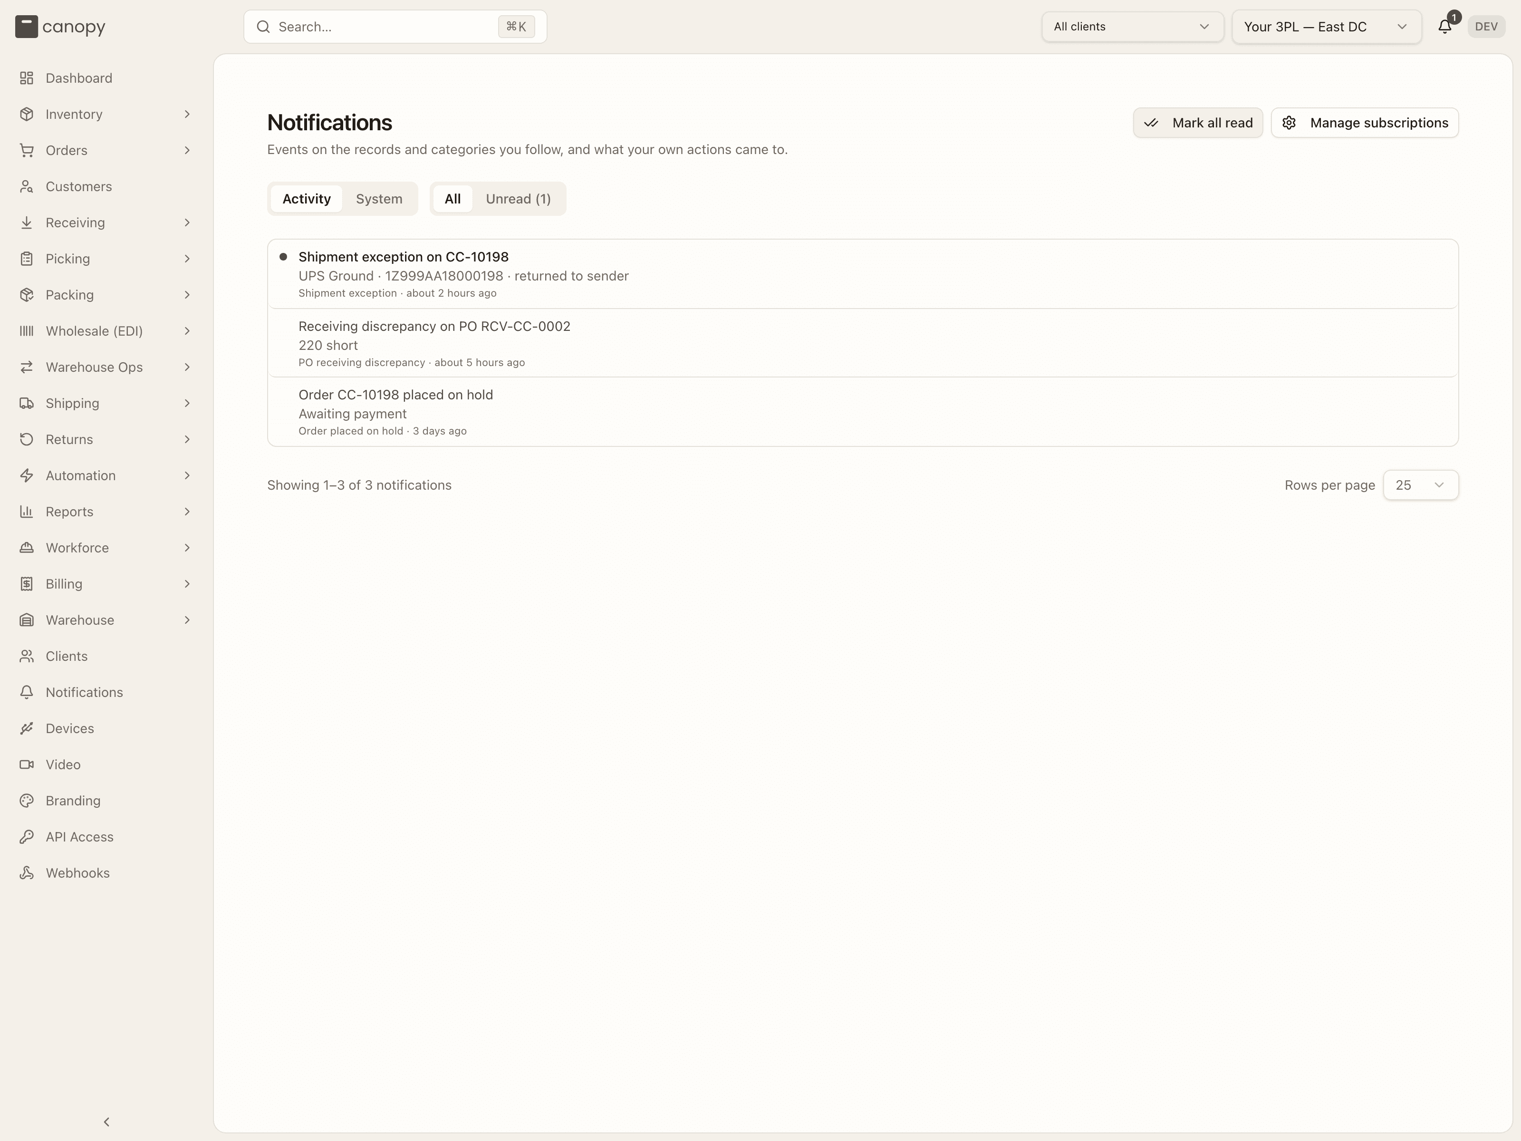Image resolution: width=1521 pixels, height=1141 pixels.
Task: Open Order CC-10198 placed on hold notification
Action: point(862,412)
